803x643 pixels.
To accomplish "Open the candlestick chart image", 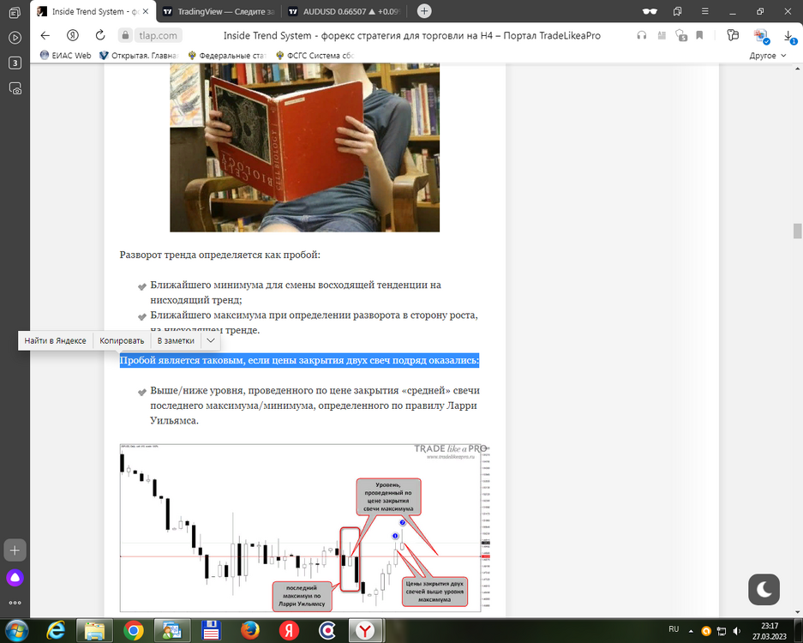I will pyautogui.click(x=305, y=528).
